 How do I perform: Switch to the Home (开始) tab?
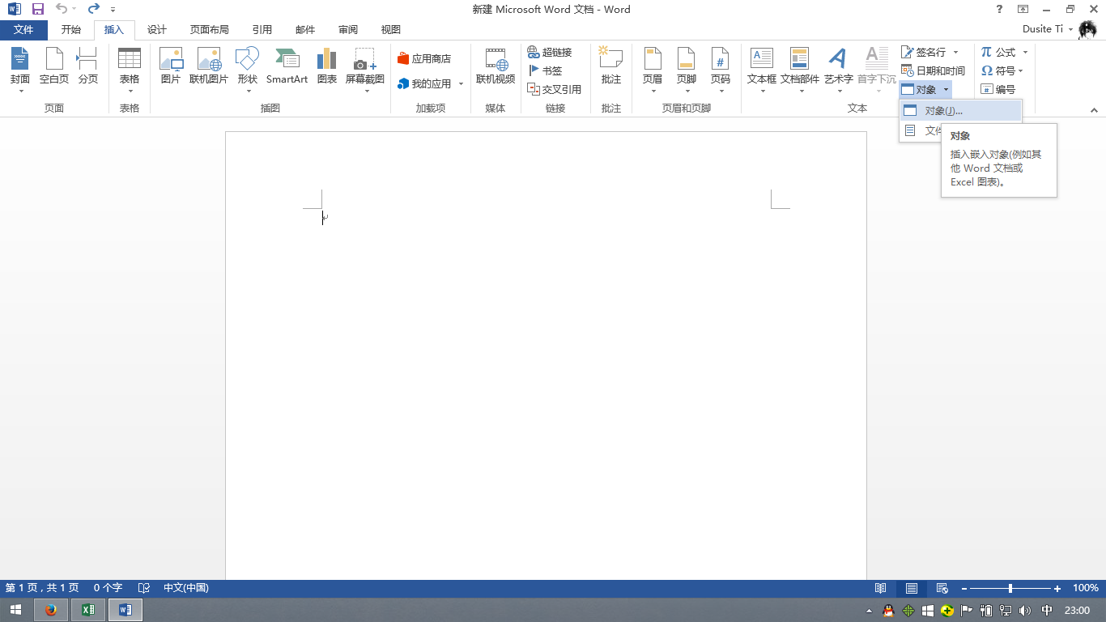pos(71,30)
